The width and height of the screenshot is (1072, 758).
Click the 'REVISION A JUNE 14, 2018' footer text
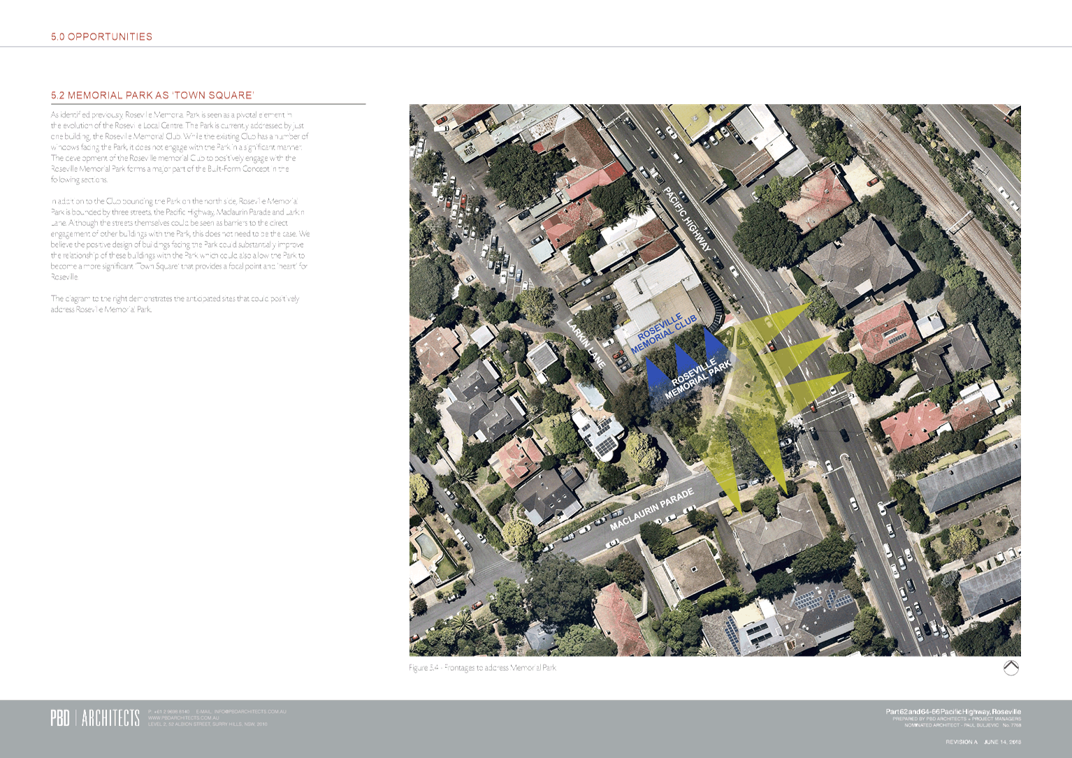(983, 742)
